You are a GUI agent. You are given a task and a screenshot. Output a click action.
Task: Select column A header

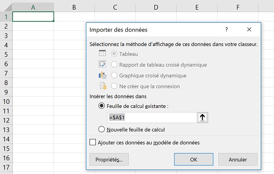pos(33,7)
